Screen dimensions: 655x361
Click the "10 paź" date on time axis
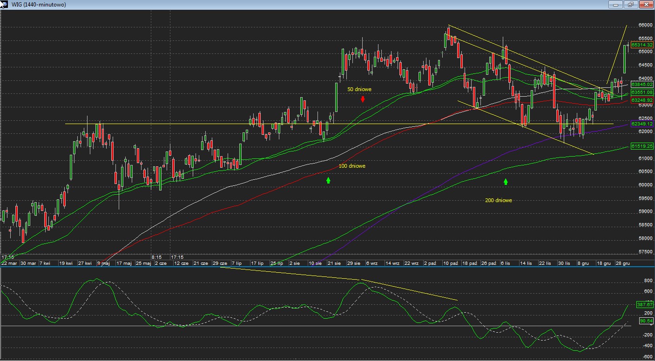pos(450,263)
